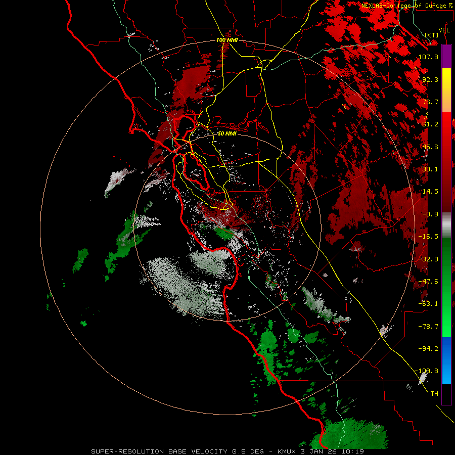Click the NEXLAB-College of DuPage header text
455x455 pixels.
point(406,6)
